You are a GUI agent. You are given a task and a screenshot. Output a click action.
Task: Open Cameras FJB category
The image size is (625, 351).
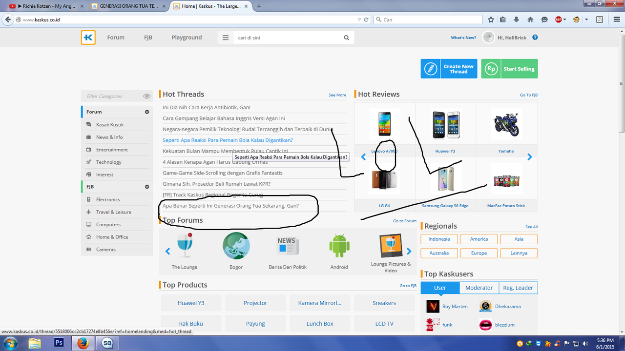tap(106, 249)
